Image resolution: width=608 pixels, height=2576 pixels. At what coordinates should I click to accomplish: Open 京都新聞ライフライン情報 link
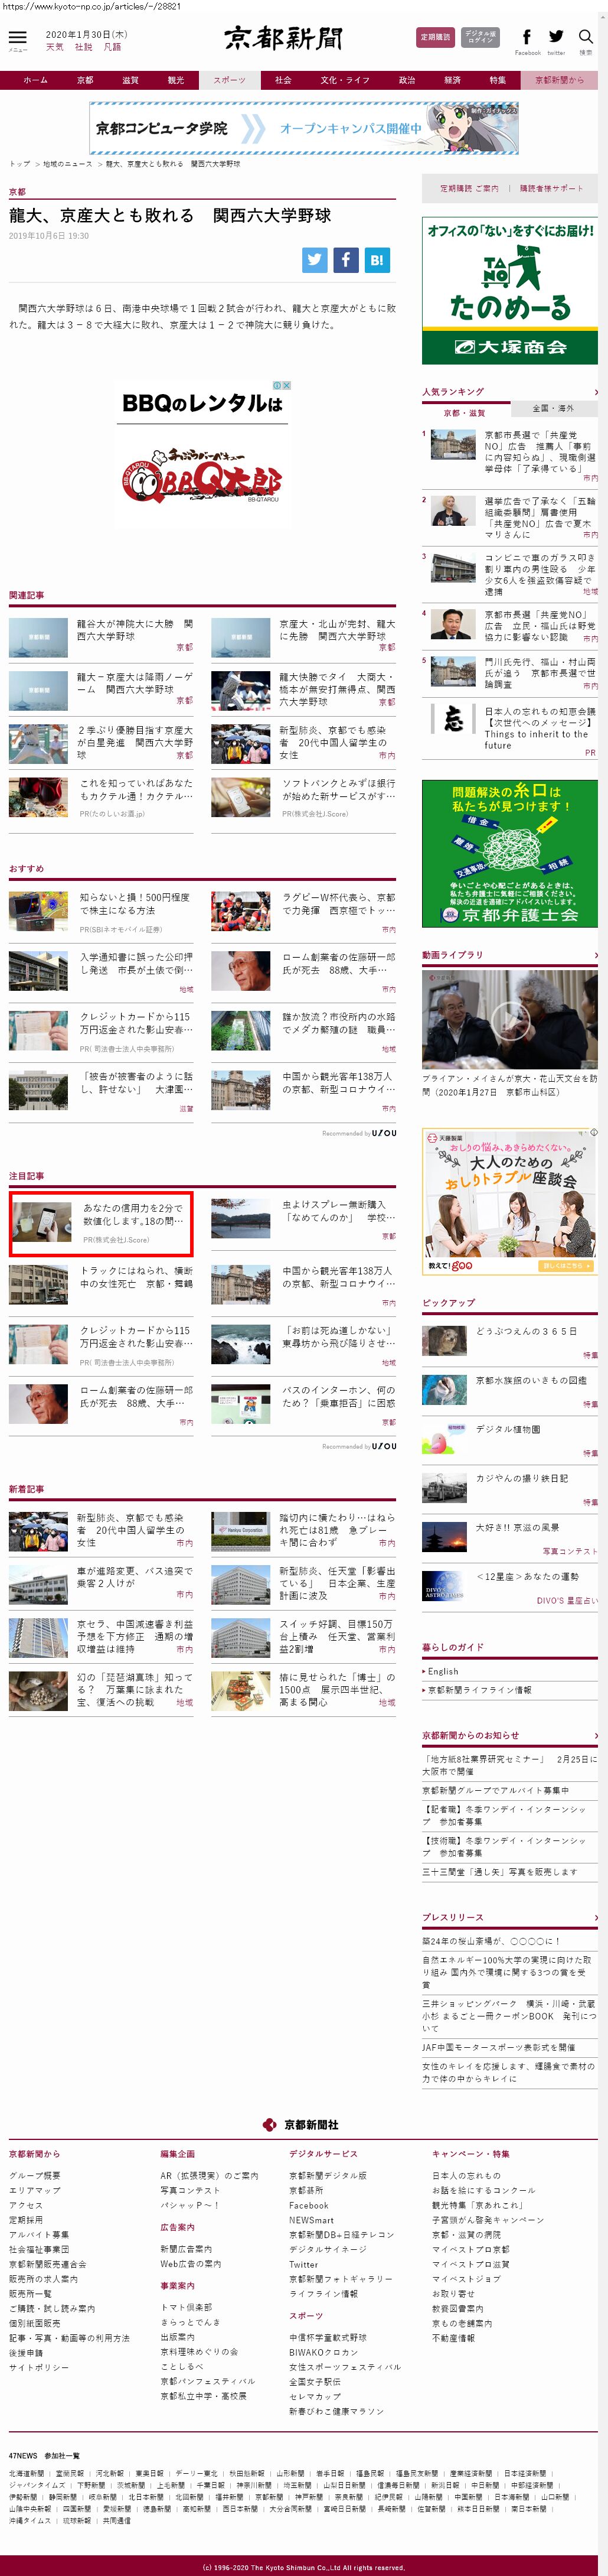pyautogui.click(x=479, y=1690)
